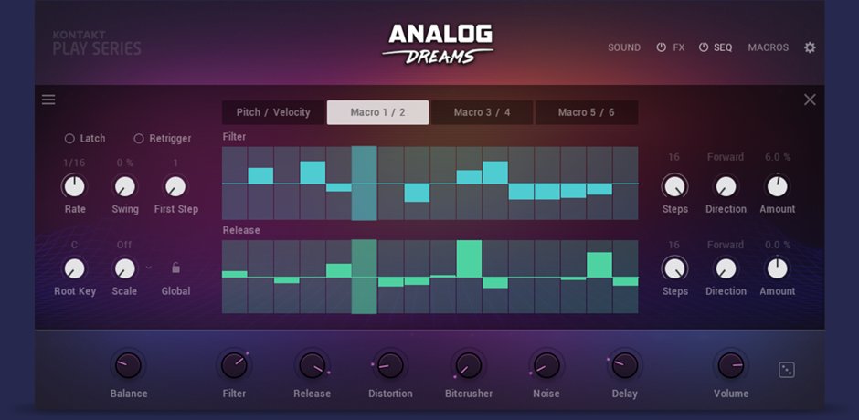Switch to Macro 3 / 4 tab
859x420 pixels.
pos(482,112)
